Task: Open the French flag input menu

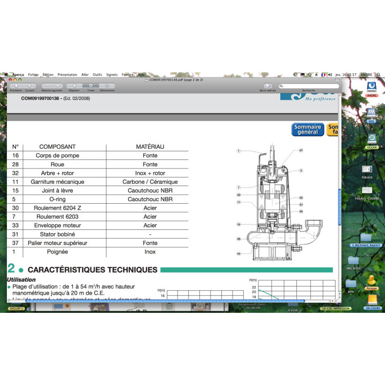Action: [324, 74]
